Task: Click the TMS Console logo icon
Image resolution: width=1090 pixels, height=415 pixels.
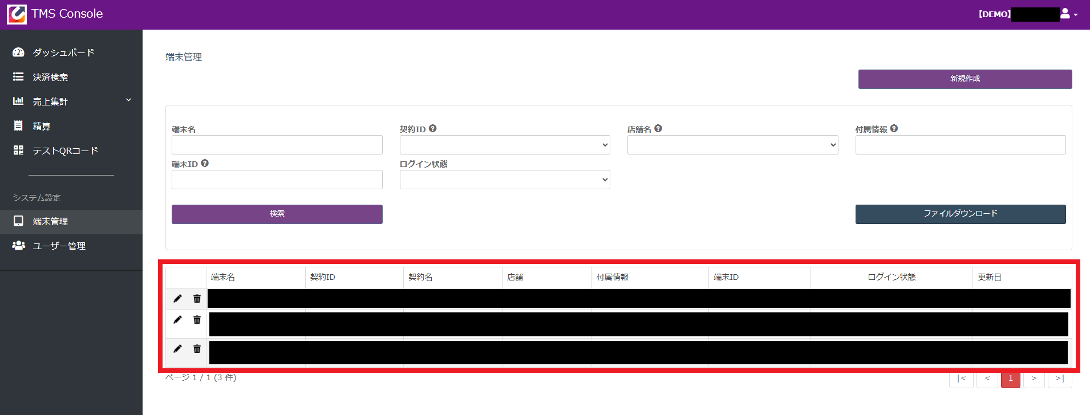Action: [17, 14]
